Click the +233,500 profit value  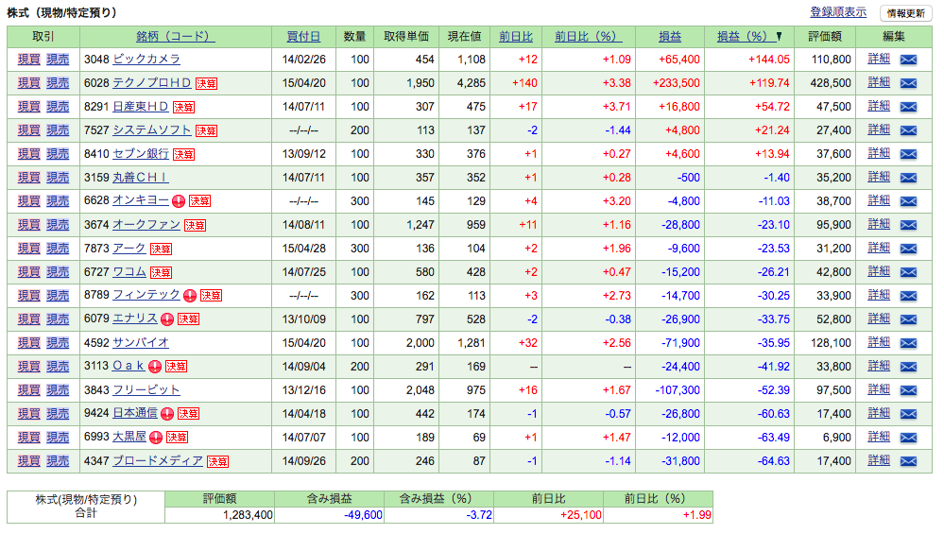click(x=676, y=83)
